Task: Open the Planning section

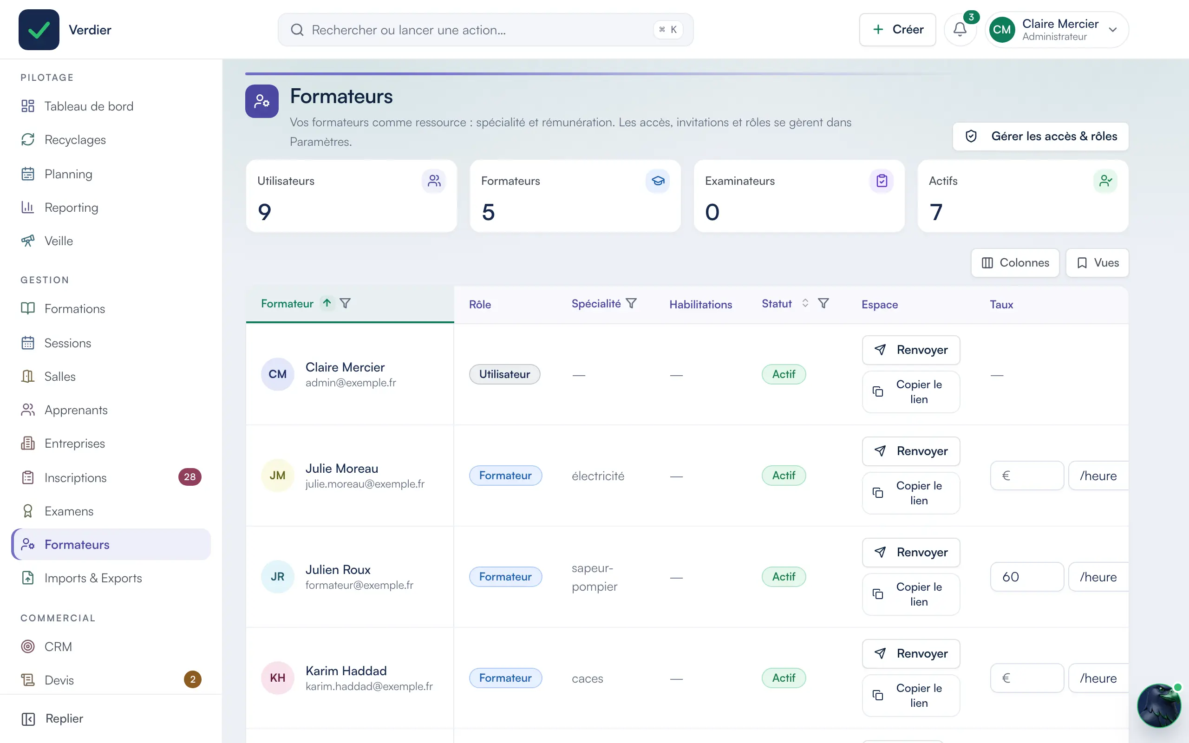Action: tap(111, 174)
